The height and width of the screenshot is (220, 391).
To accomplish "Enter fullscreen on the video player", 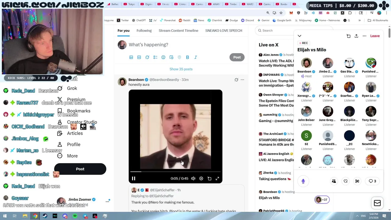I will [x=217, y=178].
